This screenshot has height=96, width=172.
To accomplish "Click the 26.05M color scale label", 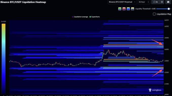I will coord(4,22).
